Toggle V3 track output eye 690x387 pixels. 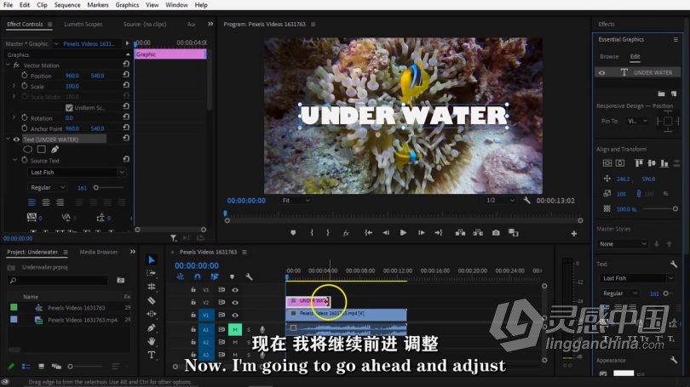pyautogui.click(x=235, y=289)
